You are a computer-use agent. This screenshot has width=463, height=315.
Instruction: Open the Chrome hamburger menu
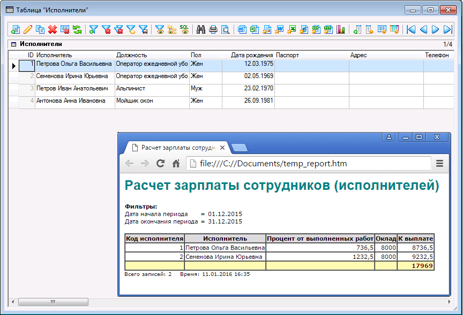coord(440,164)
